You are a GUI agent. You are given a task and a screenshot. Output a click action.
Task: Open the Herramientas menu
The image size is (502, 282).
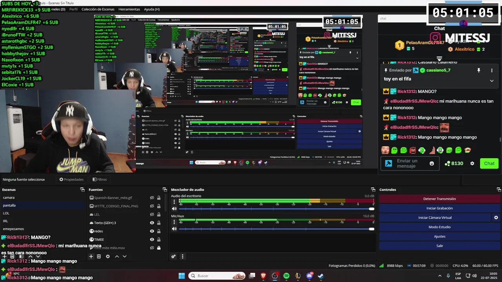pyautogui.click(x=129, y=9)
